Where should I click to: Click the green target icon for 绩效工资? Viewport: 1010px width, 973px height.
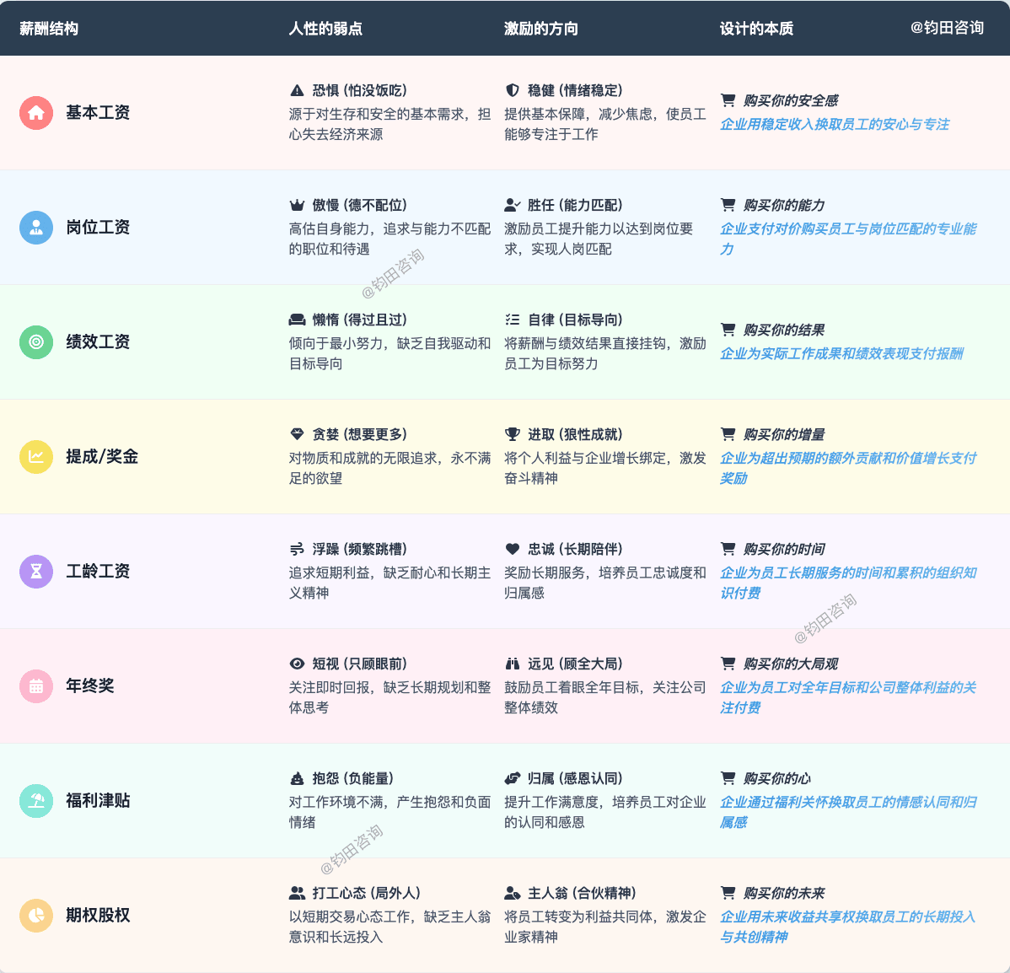[x=36, y=342]
